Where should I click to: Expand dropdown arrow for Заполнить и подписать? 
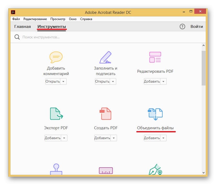[x=113, y=81]
